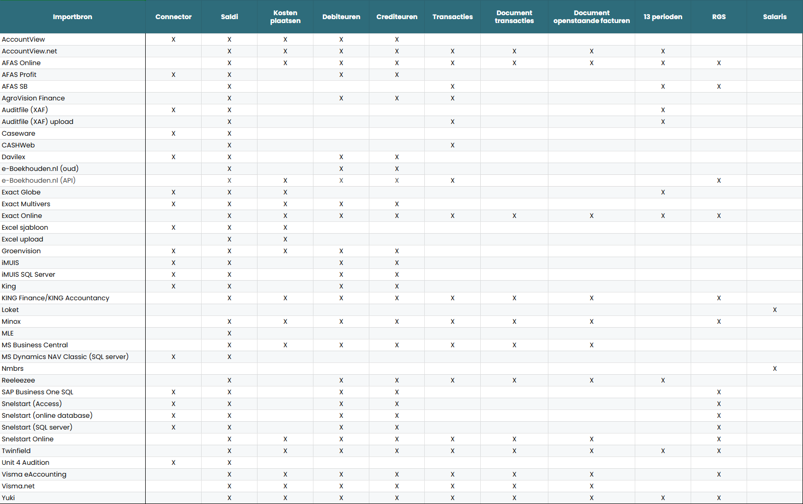The width and height of the screenshot is (803, 504).
Task: Select the MS Dynamics NAV Classic row label
Action: (x=65, y=357)
